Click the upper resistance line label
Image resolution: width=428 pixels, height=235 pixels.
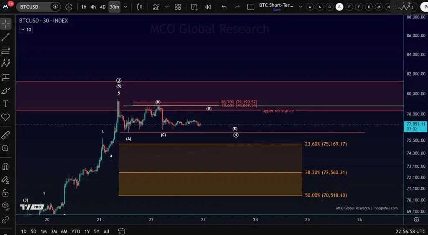tap(278, 111)
